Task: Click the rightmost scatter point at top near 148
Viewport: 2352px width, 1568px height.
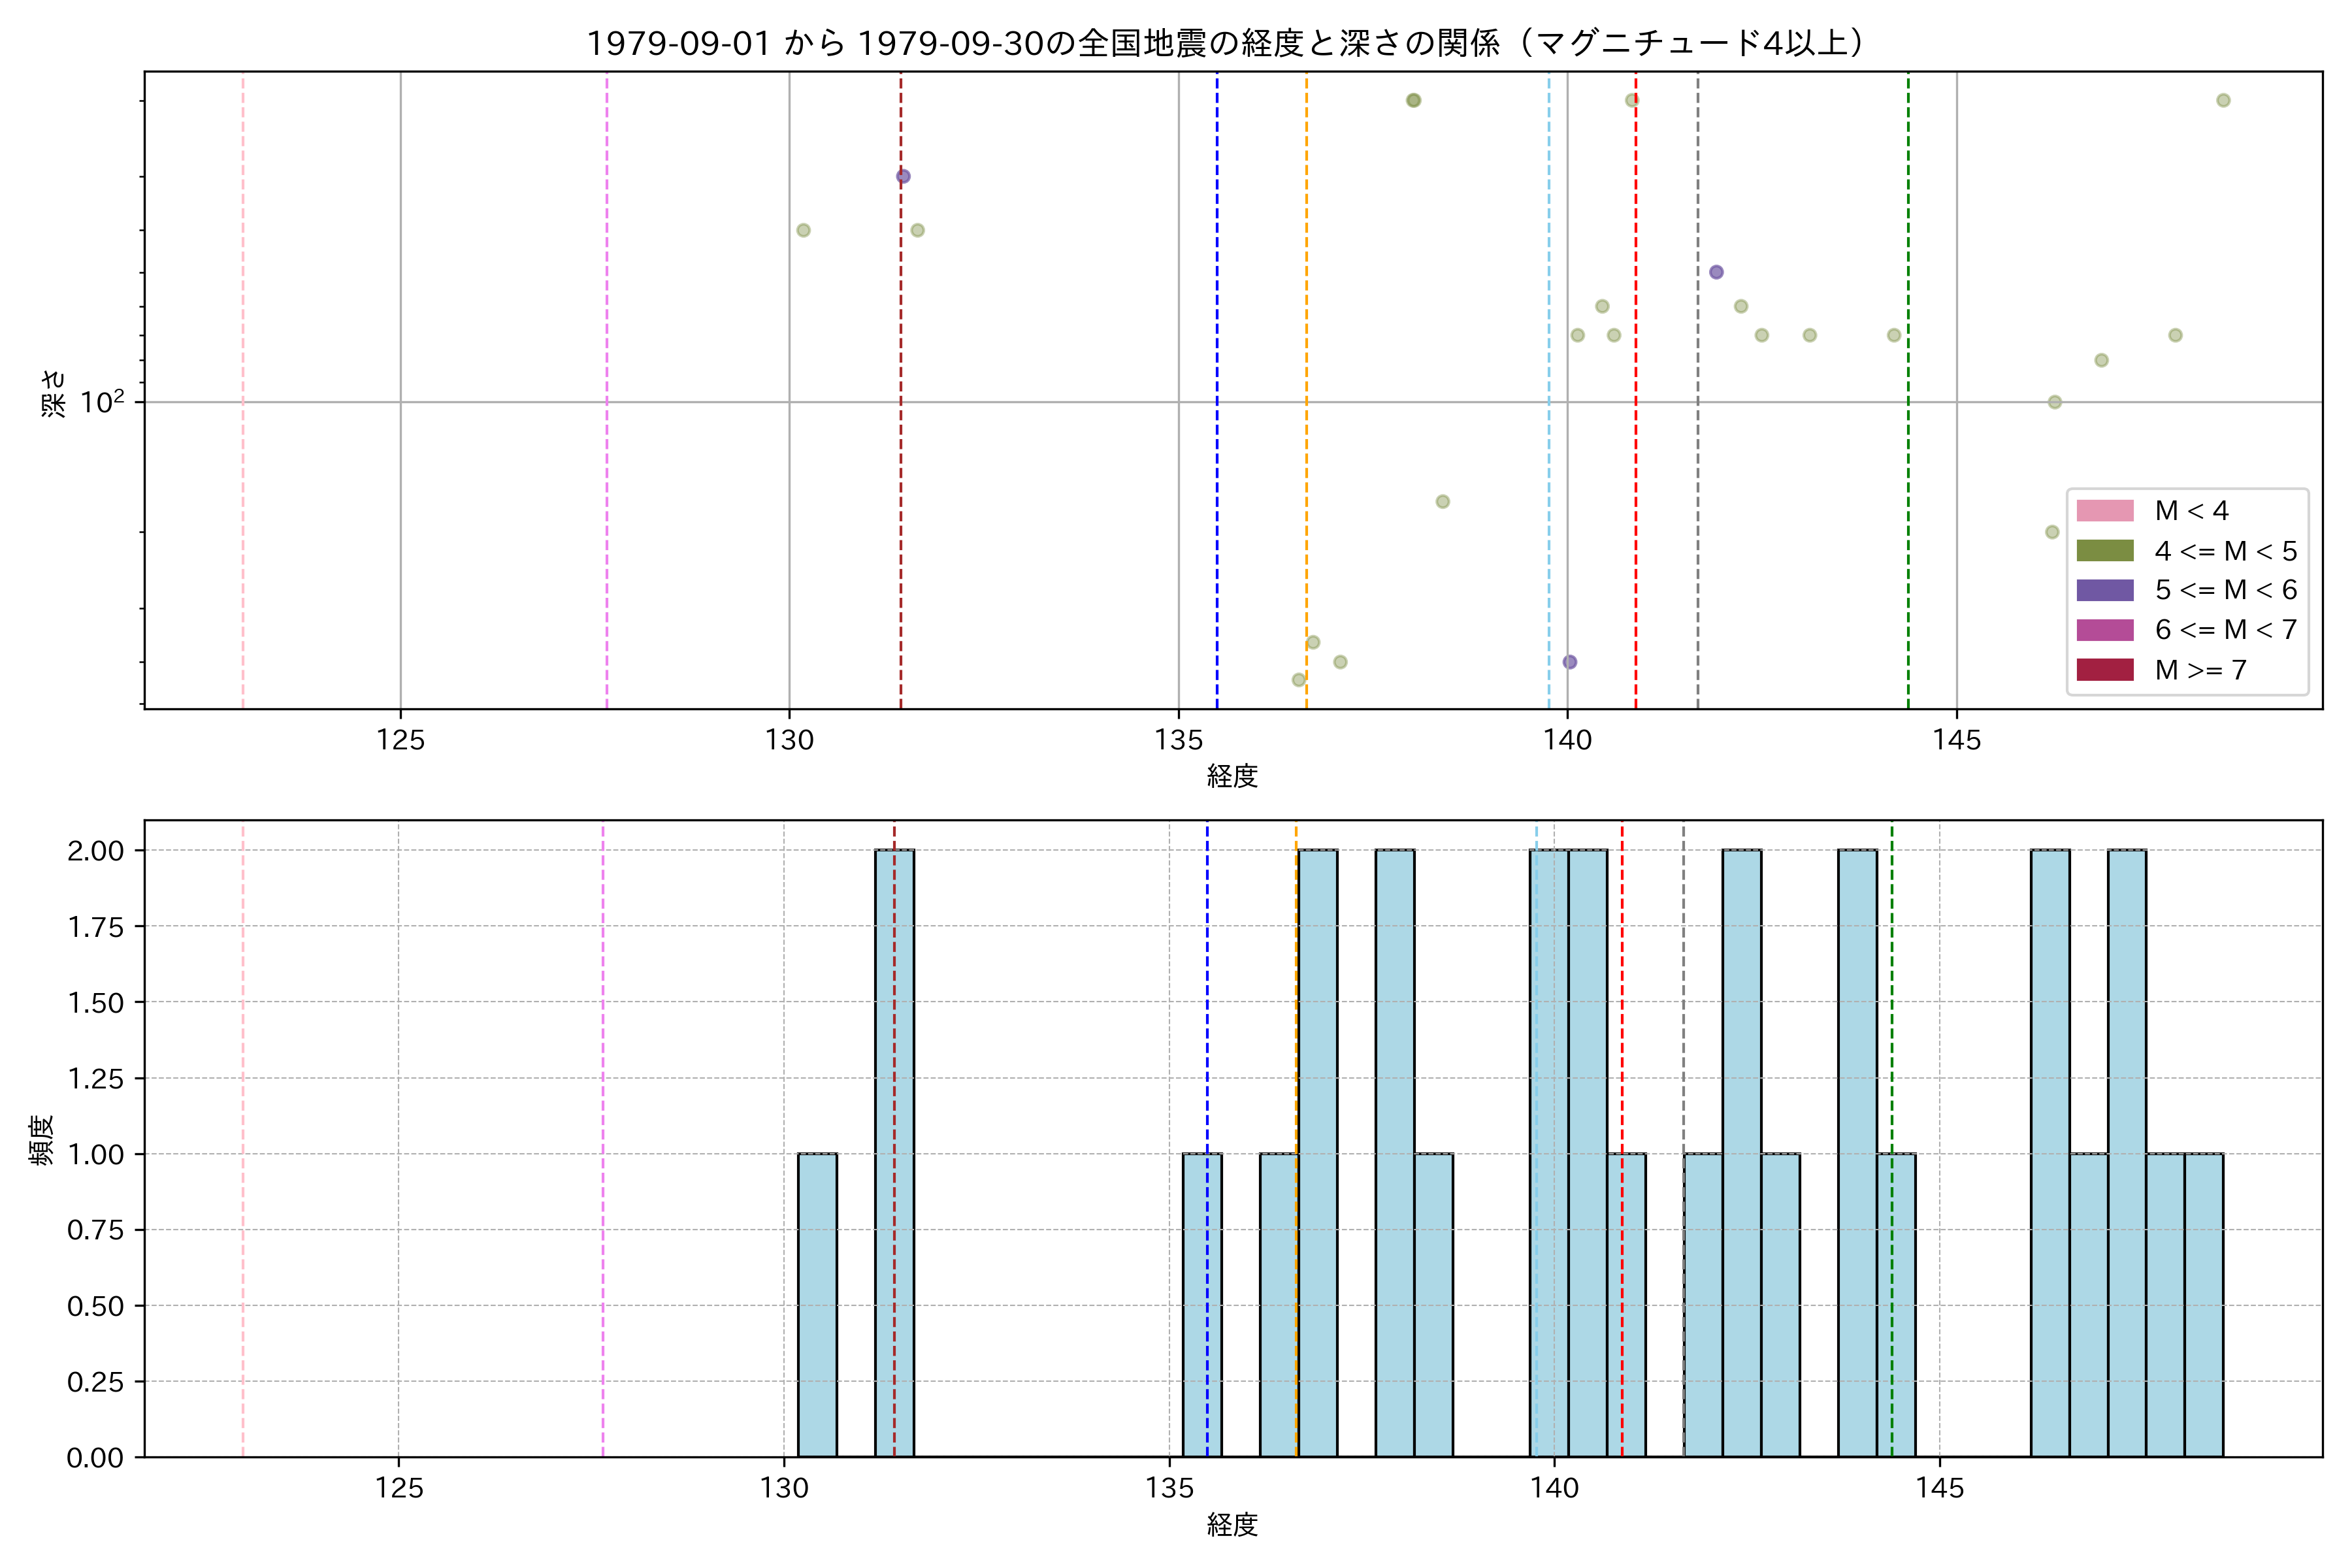Action: point(2223,100)
